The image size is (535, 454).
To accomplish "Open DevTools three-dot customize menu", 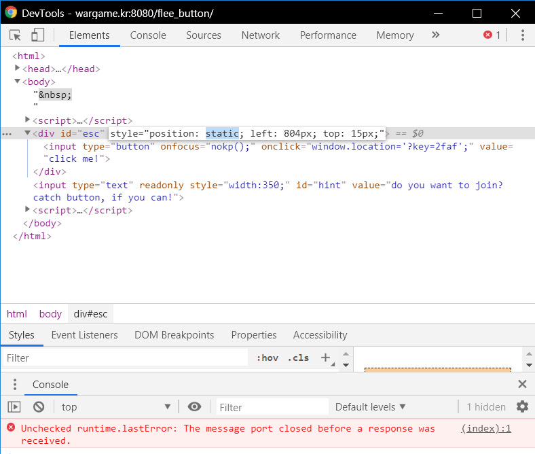I will (x=523, y=35).
